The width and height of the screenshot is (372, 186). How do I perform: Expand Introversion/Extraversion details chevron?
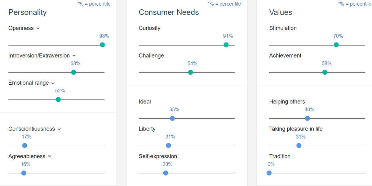pos(74,56)
